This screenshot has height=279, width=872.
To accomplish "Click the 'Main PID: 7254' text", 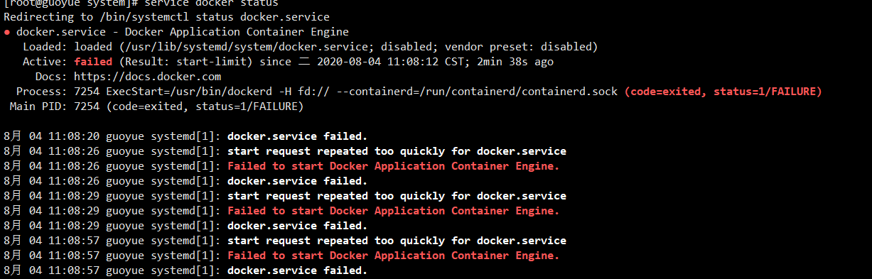I will point(54,106).
